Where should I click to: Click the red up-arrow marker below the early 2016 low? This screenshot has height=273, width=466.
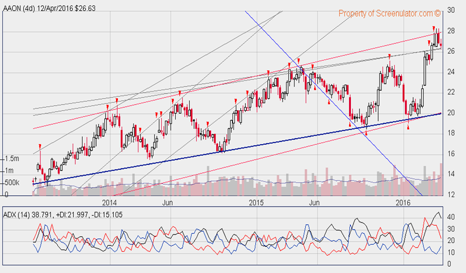408,127
